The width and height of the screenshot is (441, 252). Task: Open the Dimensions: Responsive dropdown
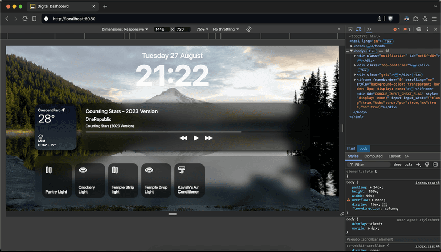[125, 29]
